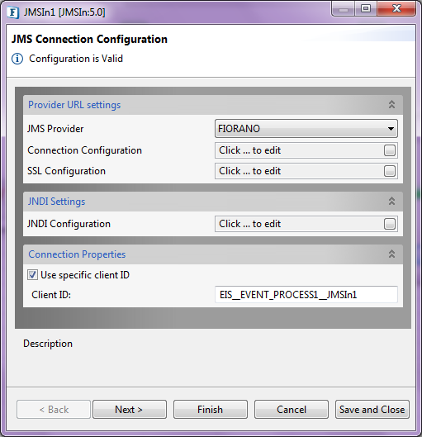Viewport: 422px width, 437px height.
Task: Click the SSL Configuration text field
Action: (x=300, y=171)
